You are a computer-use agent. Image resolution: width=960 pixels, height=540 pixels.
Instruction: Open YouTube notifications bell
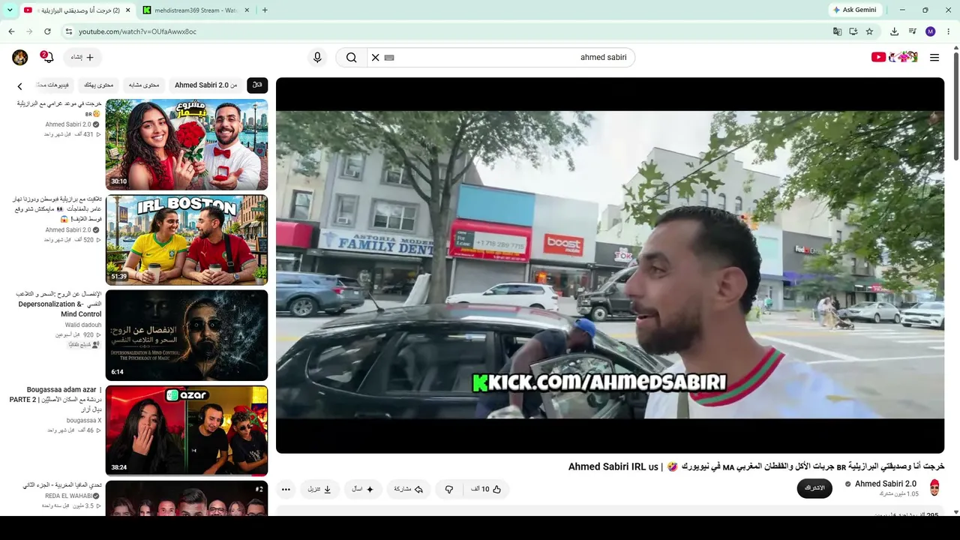pyautogui.click(x=48, y=58)
